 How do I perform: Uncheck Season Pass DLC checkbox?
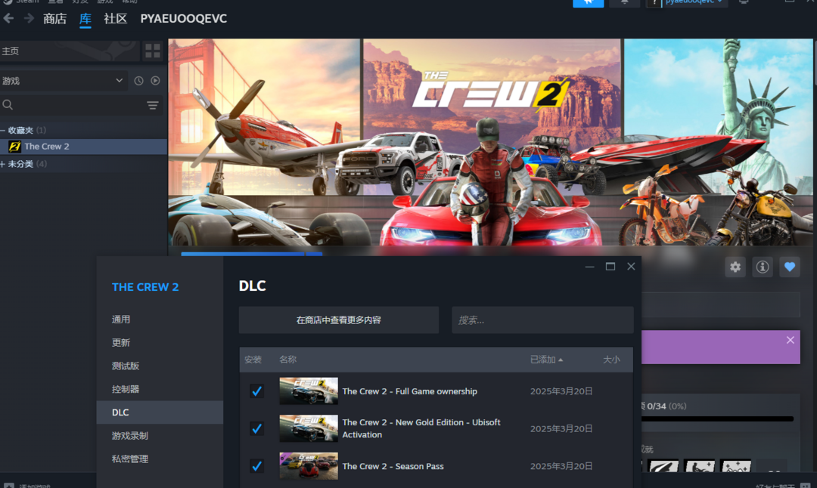coord(256,466)
